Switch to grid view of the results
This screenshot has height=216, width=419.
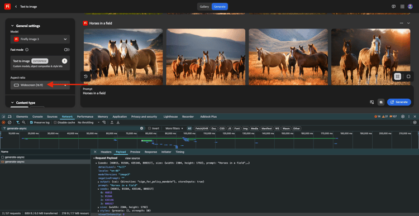[398, 76]
